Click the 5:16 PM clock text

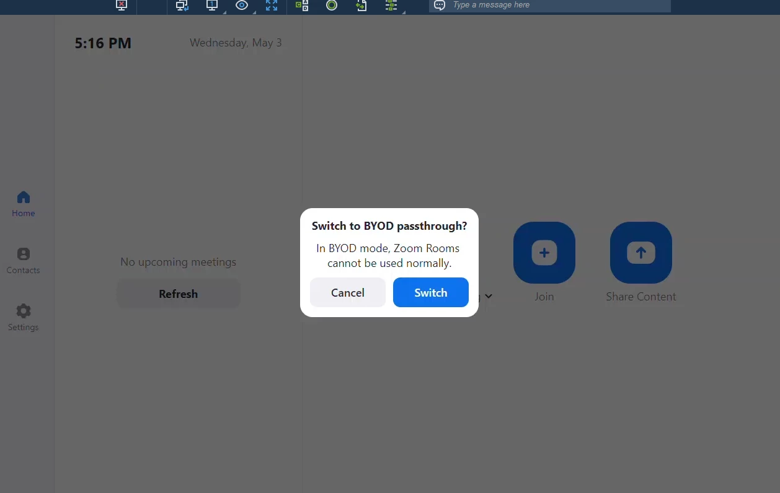[x=103, y=43]
